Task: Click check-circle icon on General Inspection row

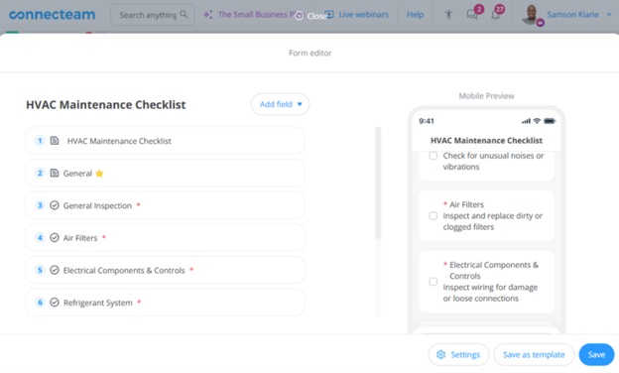Action: click(55, 205)
